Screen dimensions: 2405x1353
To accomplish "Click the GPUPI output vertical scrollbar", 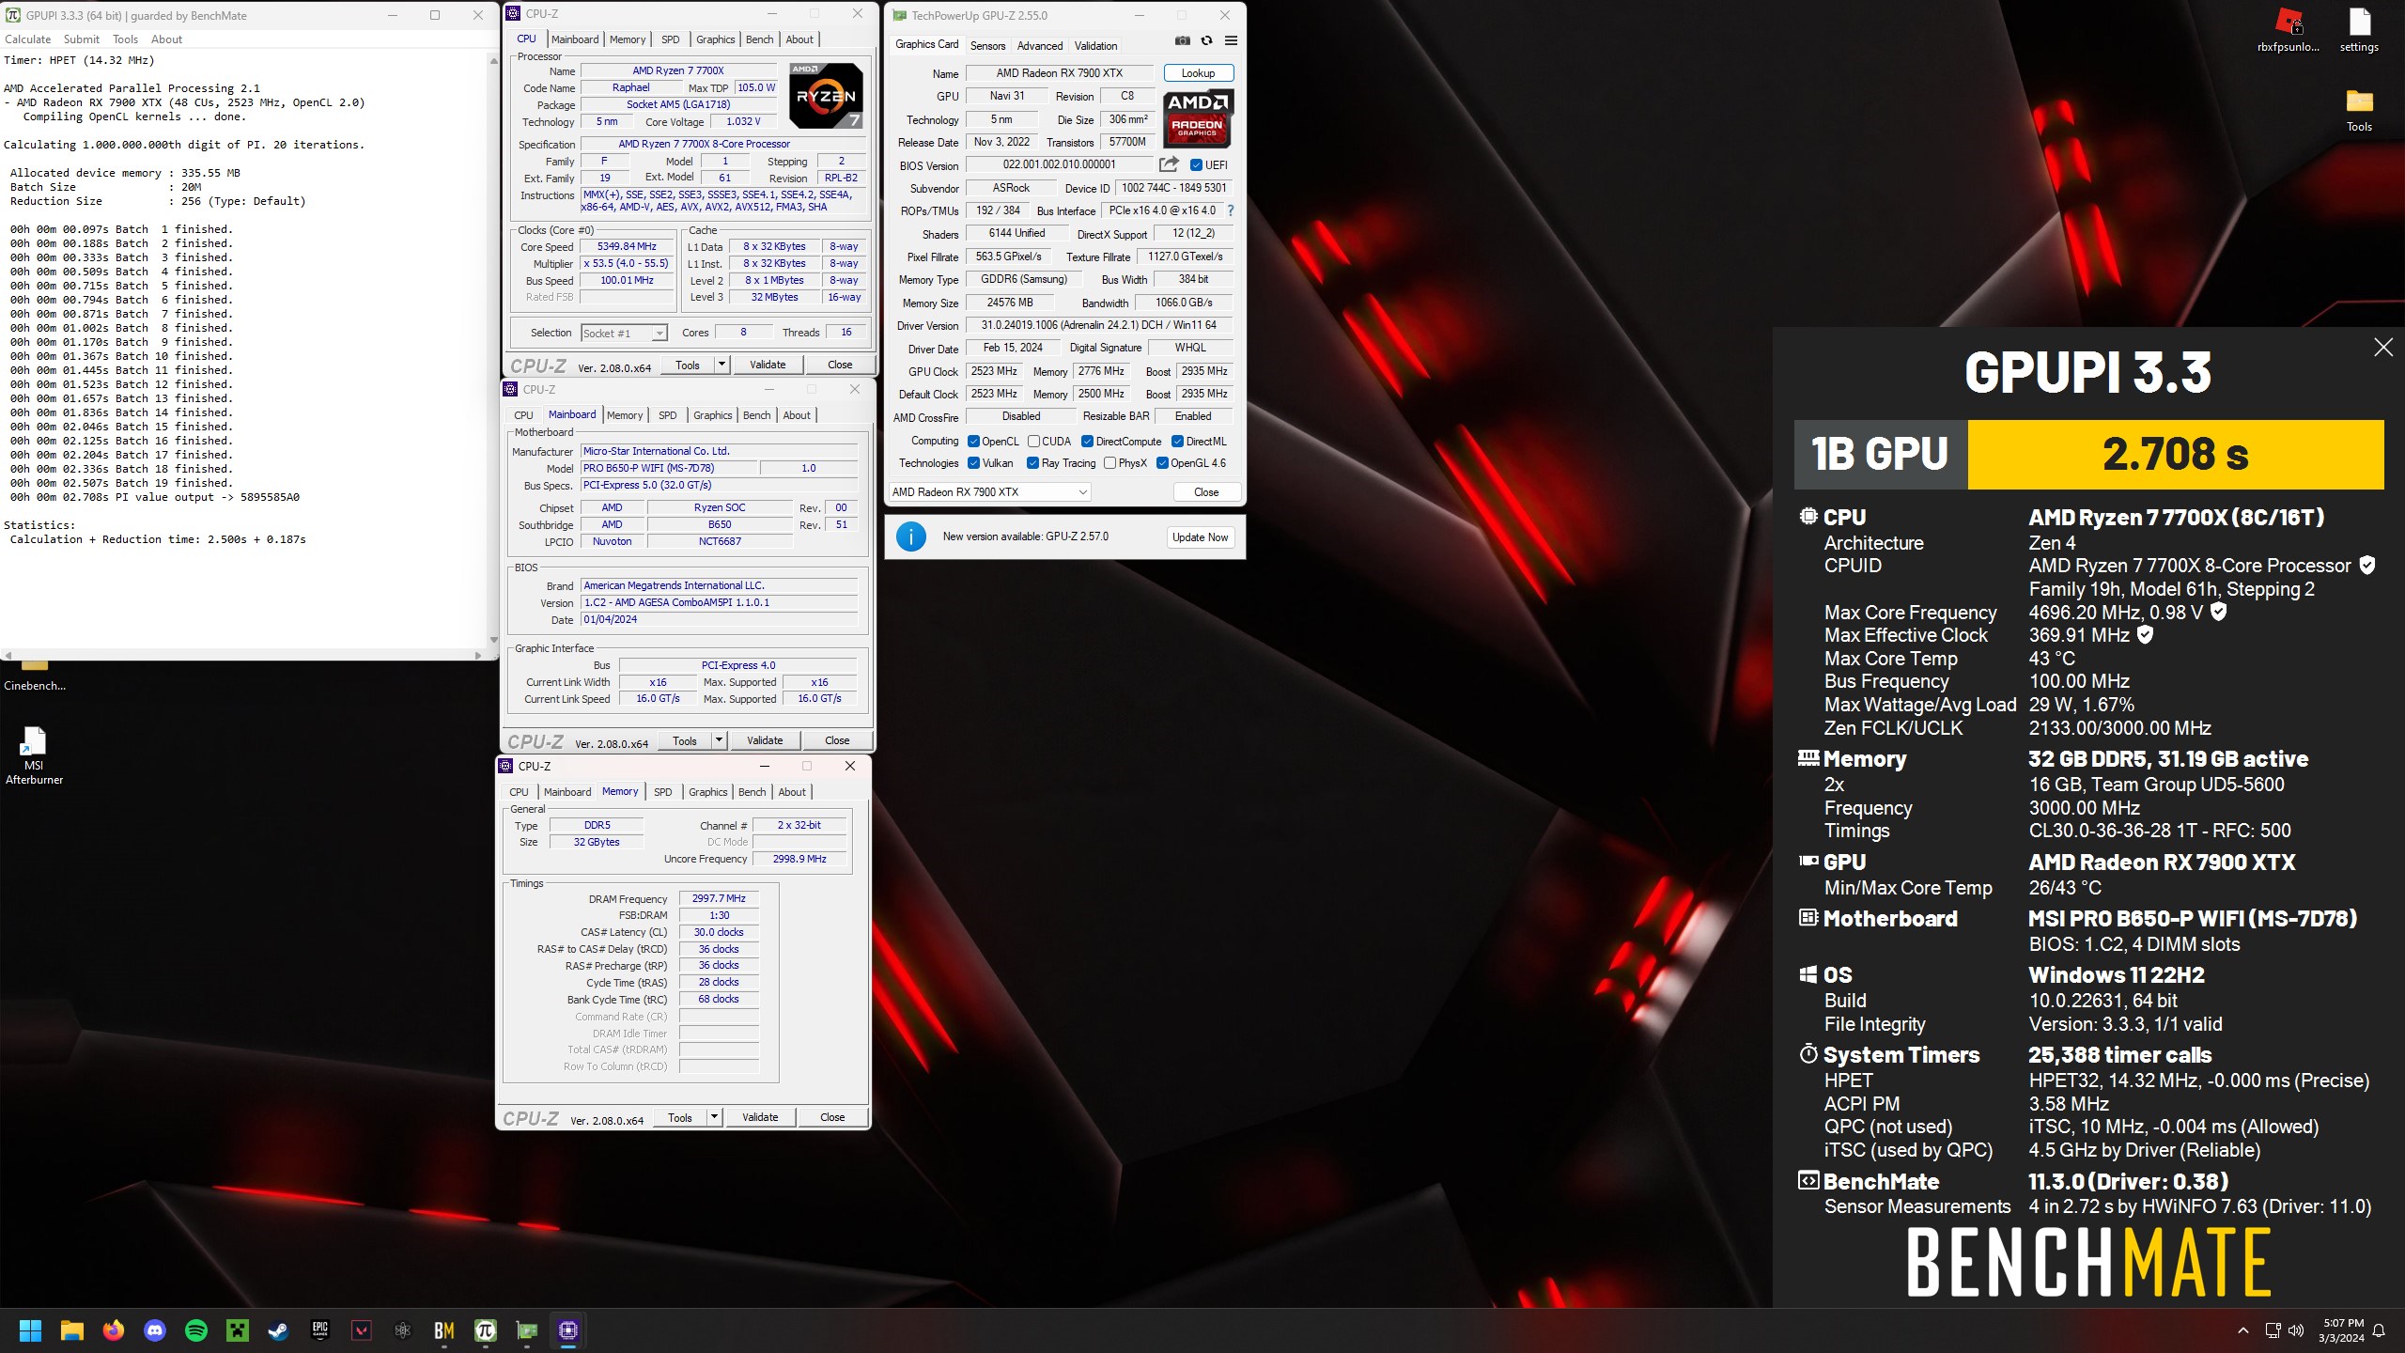I will coord(493,350).
